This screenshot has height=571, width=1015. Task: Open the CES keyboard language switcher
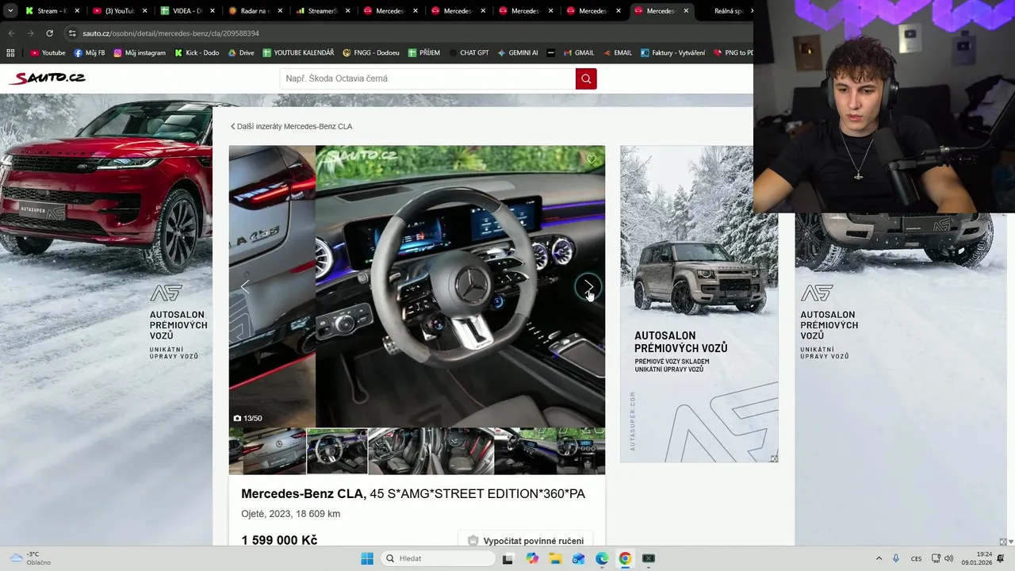[x=916, y=558]
